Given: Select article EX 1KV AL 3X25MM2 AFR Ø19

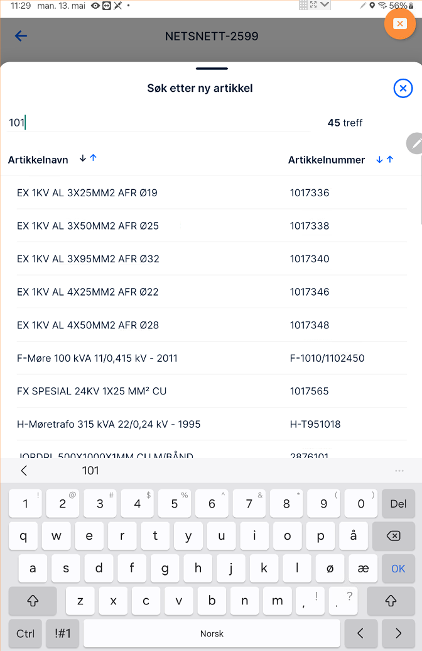Looking at the screenshot, I should coord(87,193).
